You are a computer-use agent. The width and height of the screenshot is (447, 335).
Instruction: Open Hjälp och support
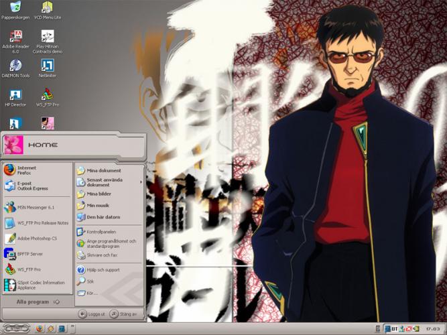(109, 270)
